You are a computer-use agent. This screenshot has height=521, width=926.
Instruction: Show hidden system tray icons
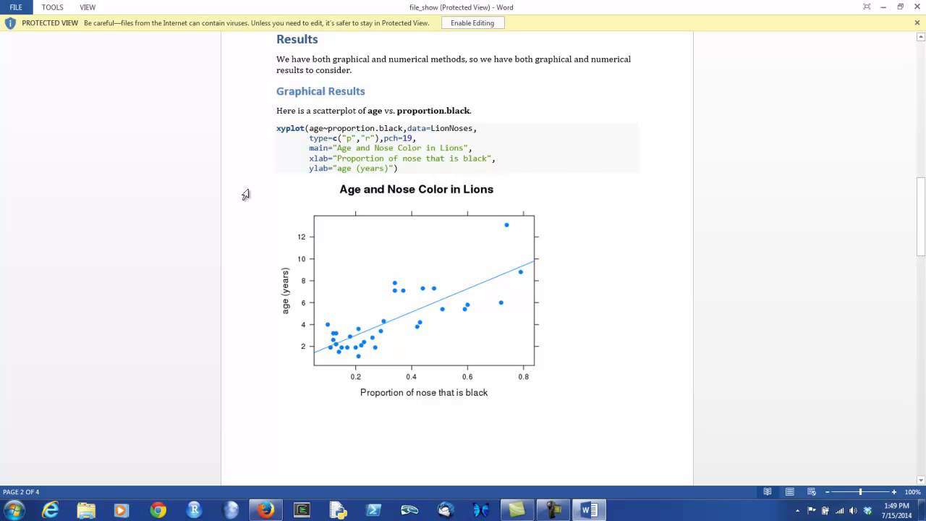point(797,510)
